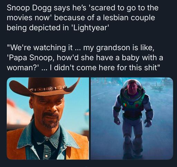The height and width of the screenshot is (167, 177).
Task: Open the left photo of man in cowboy hat
Action: tap(48, 119)
